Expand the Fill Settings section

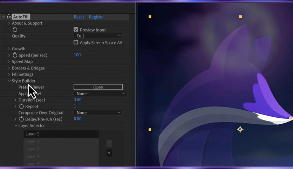[9, 74]
